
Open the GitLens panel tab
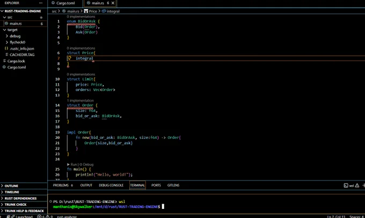point(173,185)
